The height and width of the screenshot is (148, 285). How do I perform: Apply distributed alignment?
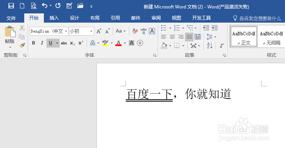click(198, 37)
